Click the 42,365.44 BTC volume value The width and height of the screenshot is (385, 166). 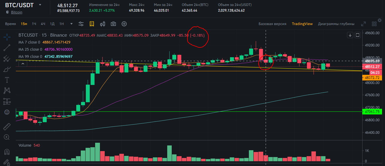pyautogui.click(x=189, y=10)
